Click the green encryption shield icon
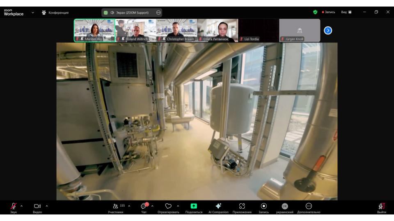 coord(315,12)
